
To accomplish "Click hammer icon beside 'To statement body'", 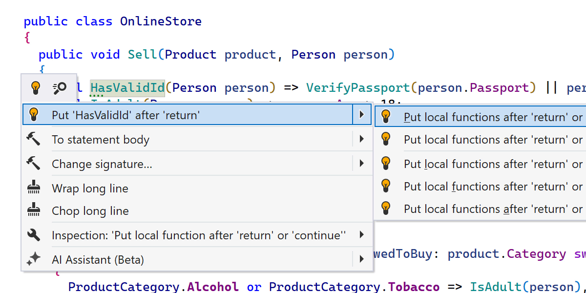I will [x=33, y=139].
